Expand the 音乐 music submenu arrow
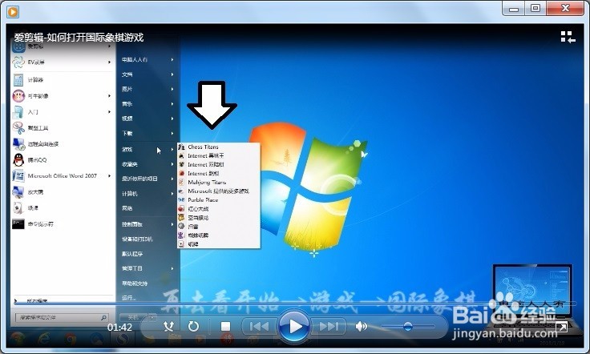 [x=172, y=104]
